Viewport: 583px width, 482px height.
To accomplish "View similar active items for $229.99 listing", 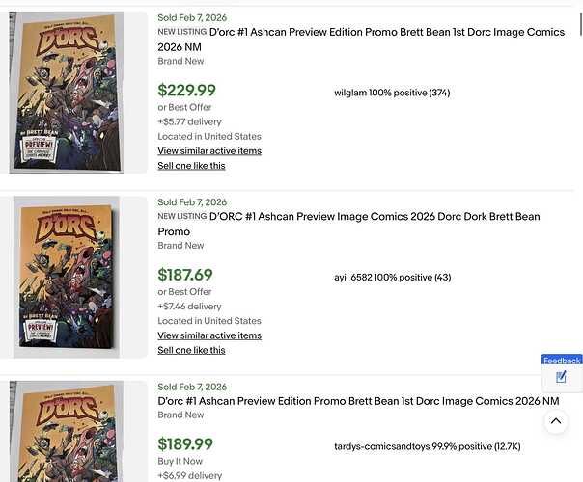I will (209, 151).
